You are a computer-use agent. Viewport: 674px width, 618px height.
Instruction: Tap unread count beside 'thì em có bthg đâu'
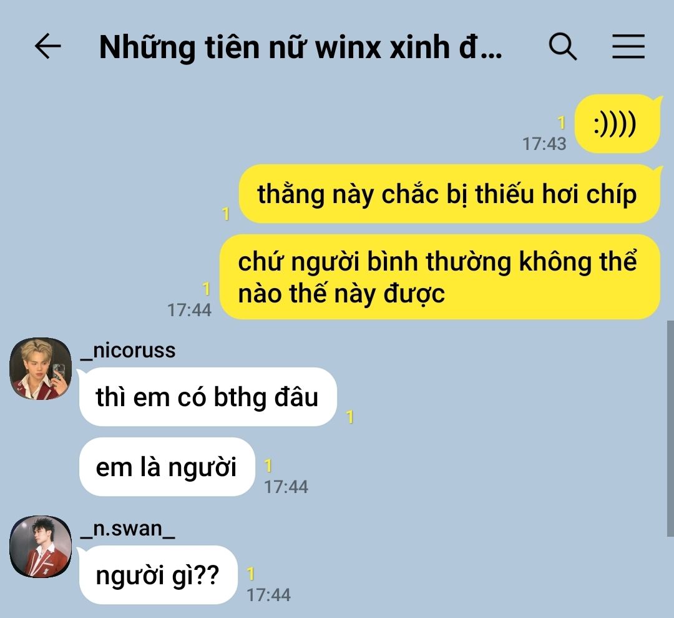coord(350,417)
